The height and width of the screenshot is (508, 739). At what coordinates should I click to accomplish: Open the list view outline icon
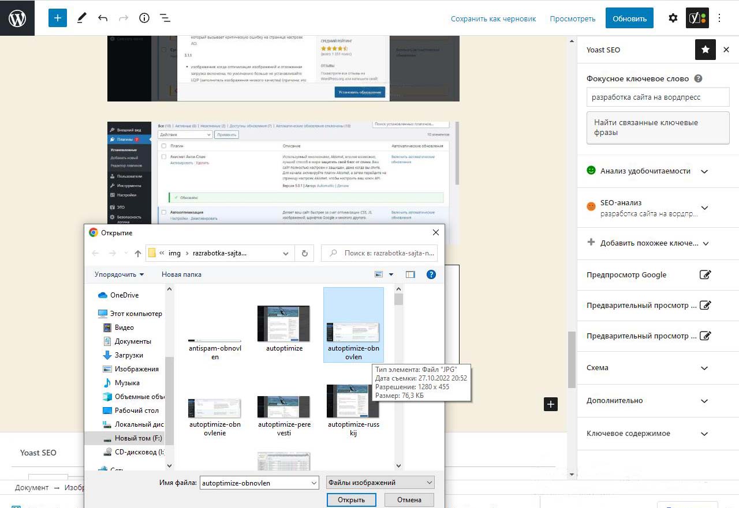click(165, 18)
